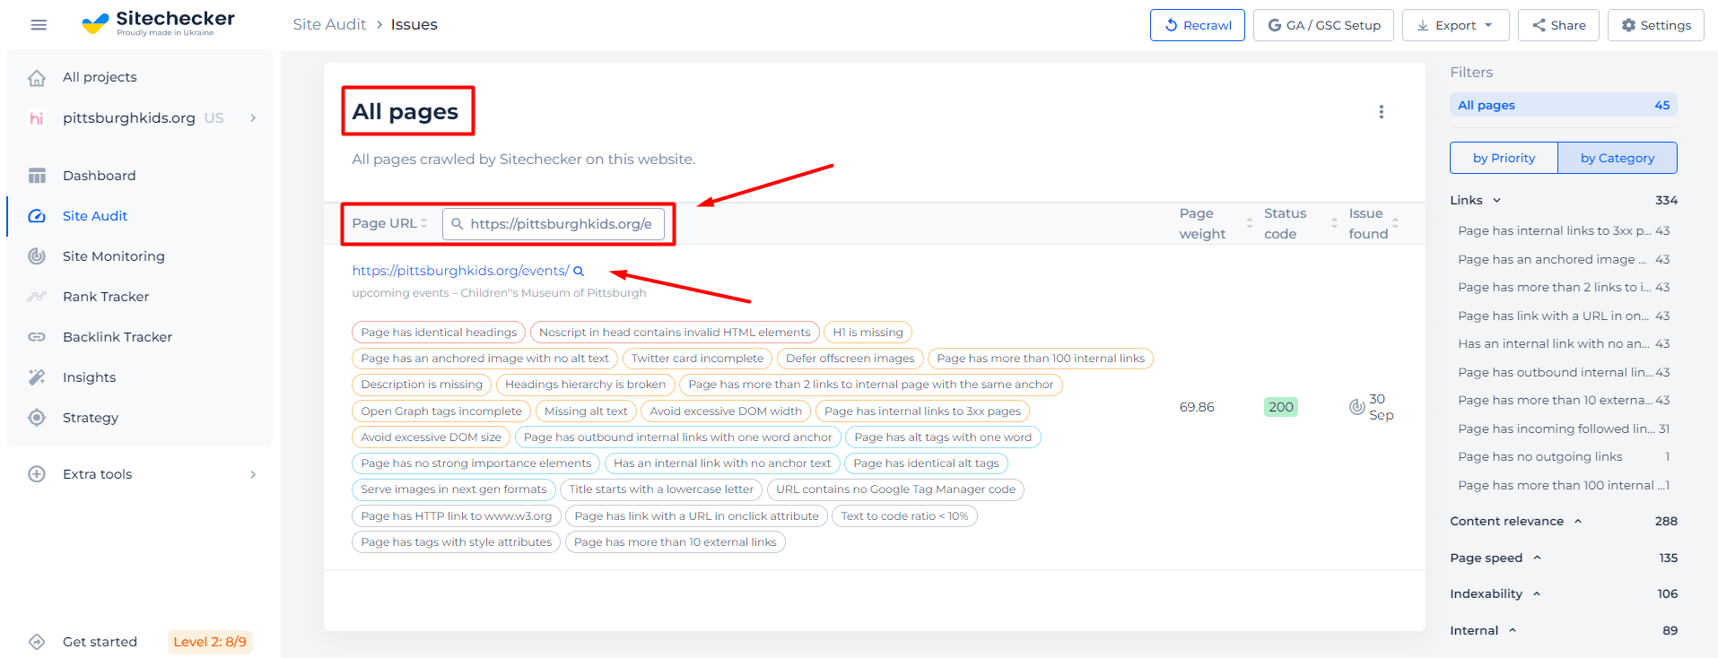Click 'Avoid excessive DOM size' tag
1718x658 pixels.
[x=432, y=437]
